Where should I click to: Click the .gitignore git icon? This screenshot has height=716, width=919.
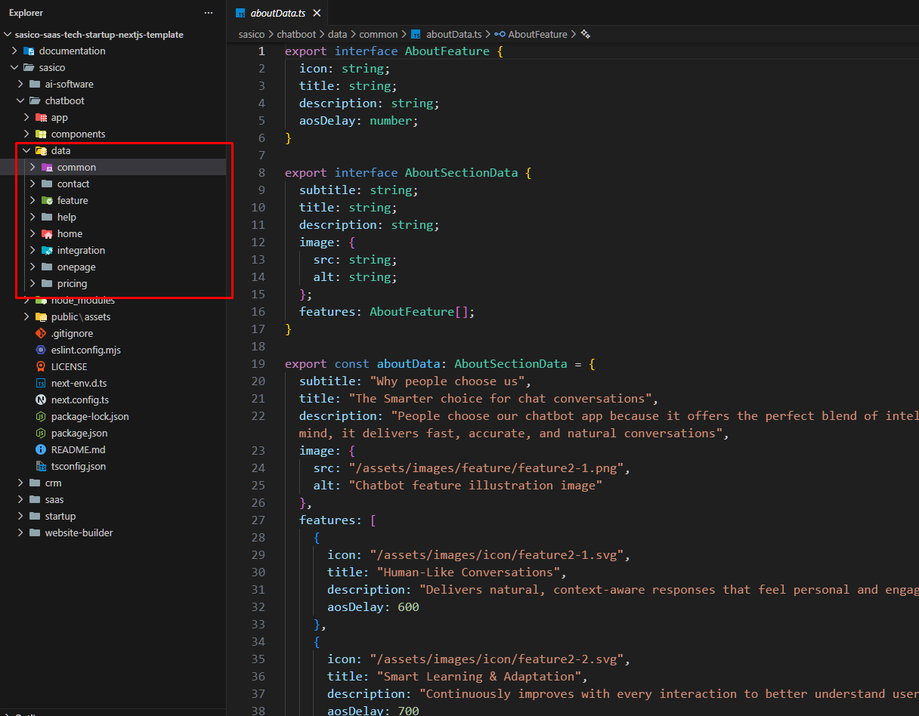click(42, 333)
